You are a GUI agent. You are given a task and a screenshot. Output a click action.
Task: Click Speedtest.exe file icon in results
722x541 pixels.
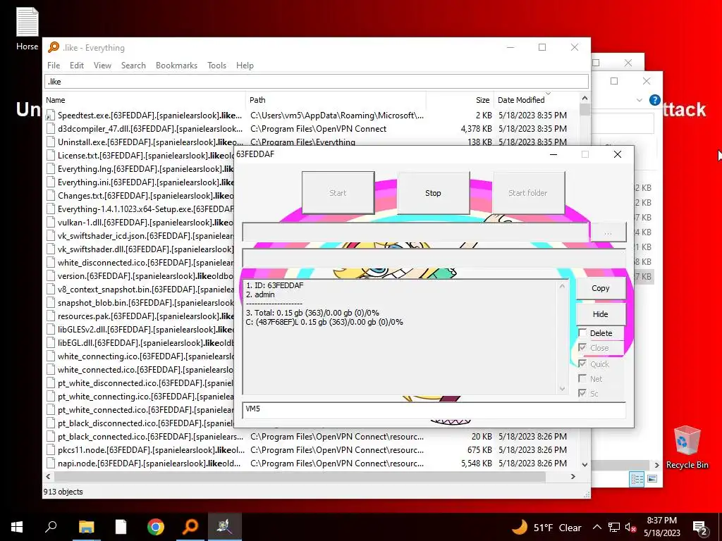[50, 116]
